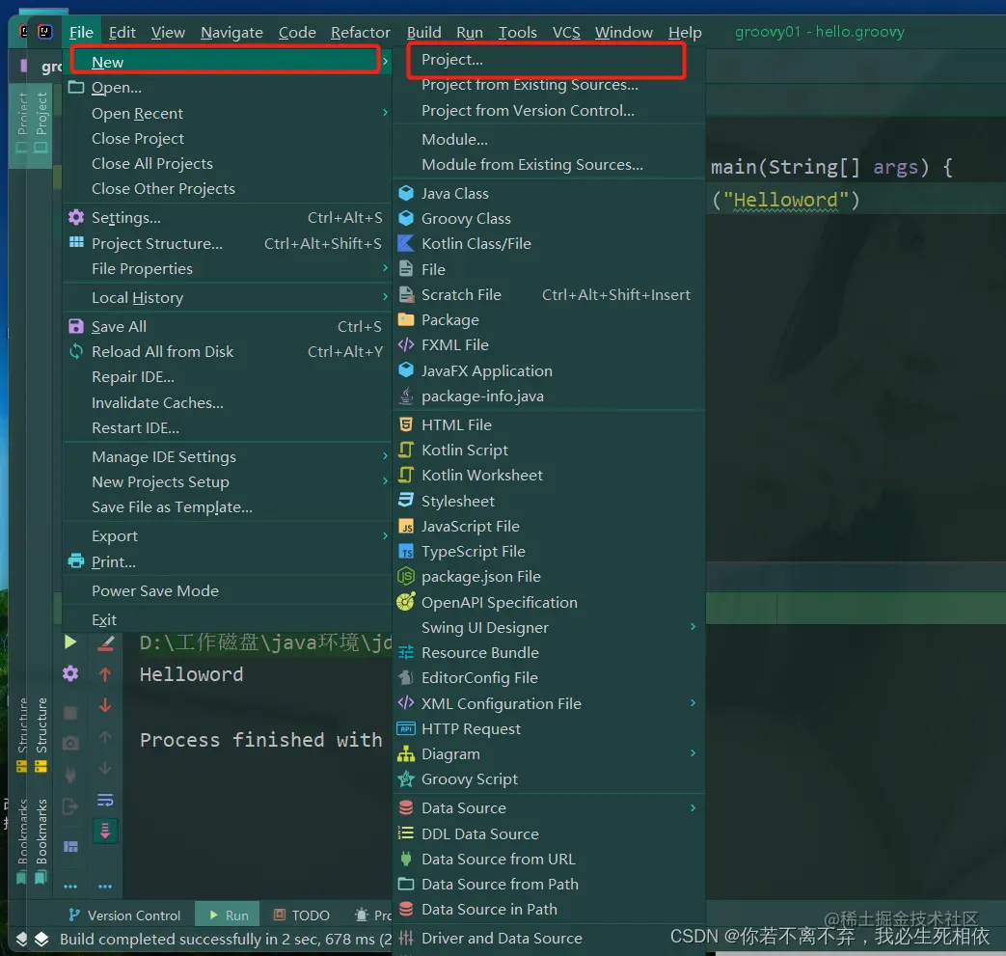
Task: Click the FXML File icon
Action: coord(405,344)
